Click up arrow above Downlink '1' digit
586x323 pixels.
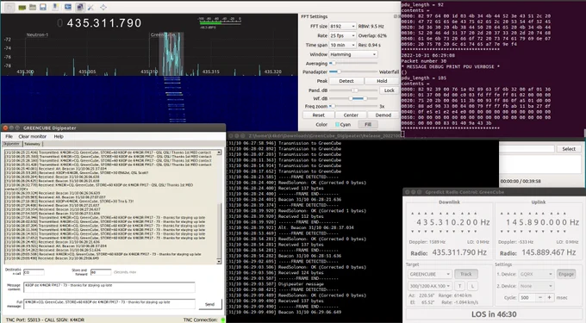[x=447, y=214]
